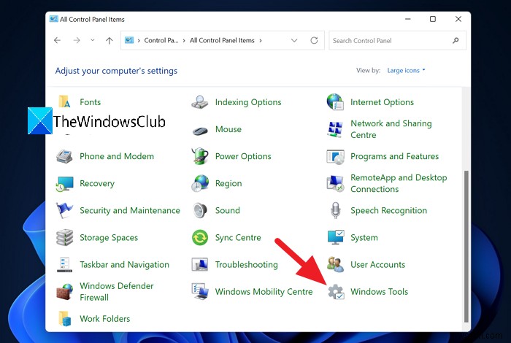This screenshot has height=343, width=511.
Task: Open the Programs and Features link
Action: (x=394, y=156)
